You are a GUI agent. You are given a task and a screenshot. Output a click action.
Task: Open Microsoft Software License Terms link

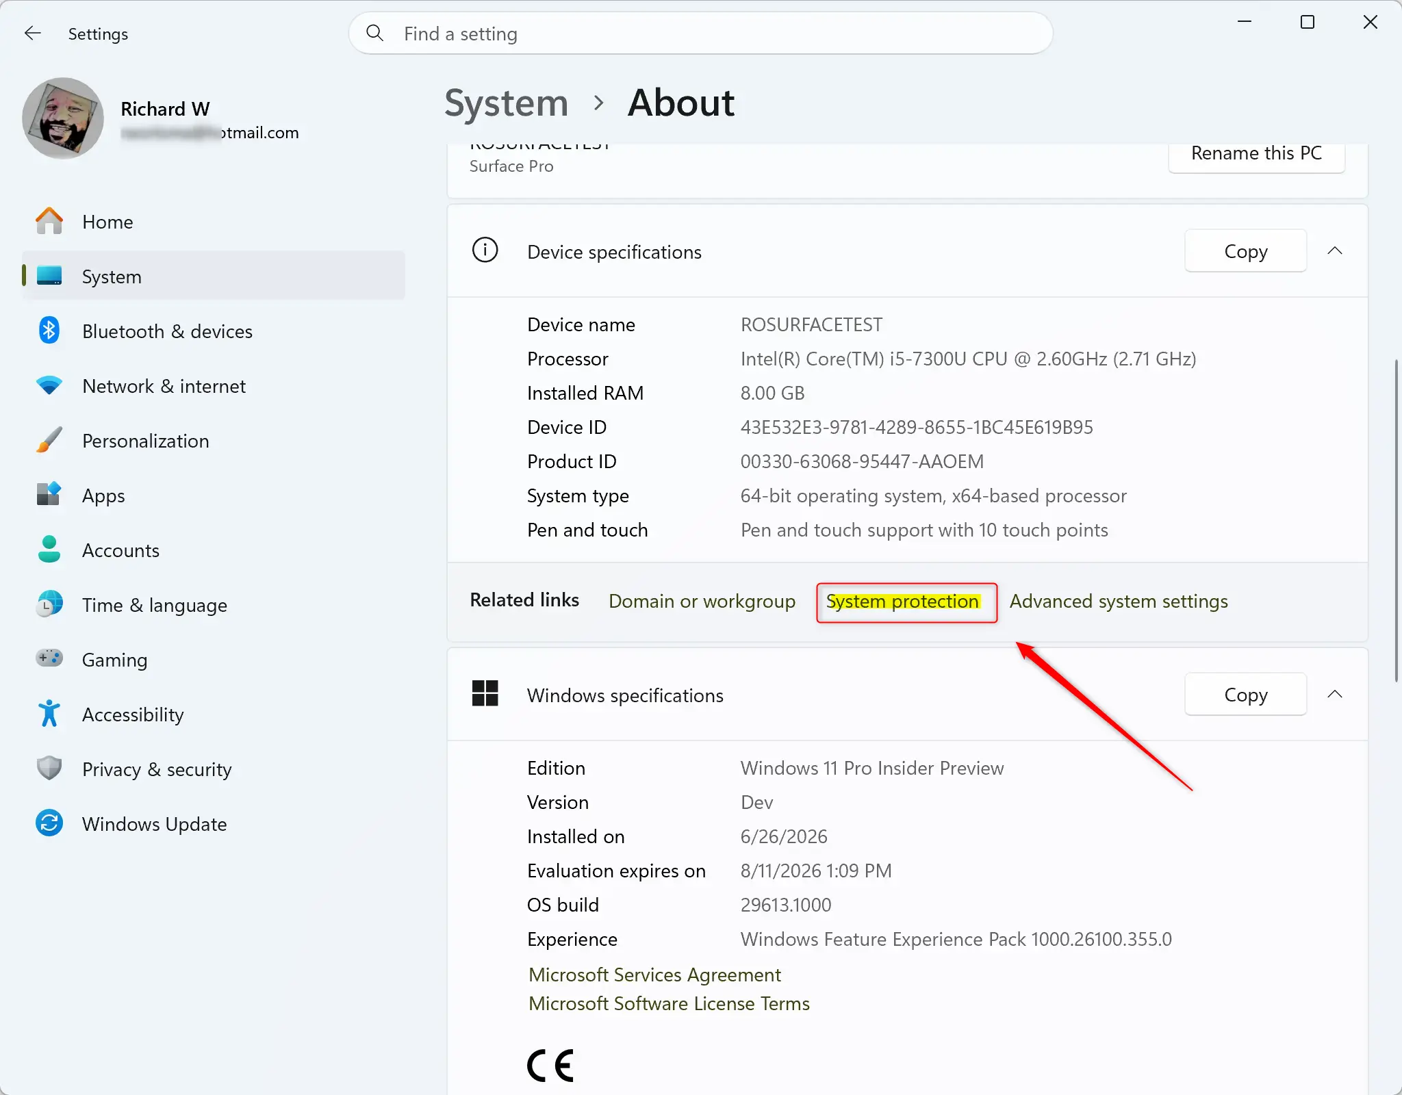tap(669, 1003)
